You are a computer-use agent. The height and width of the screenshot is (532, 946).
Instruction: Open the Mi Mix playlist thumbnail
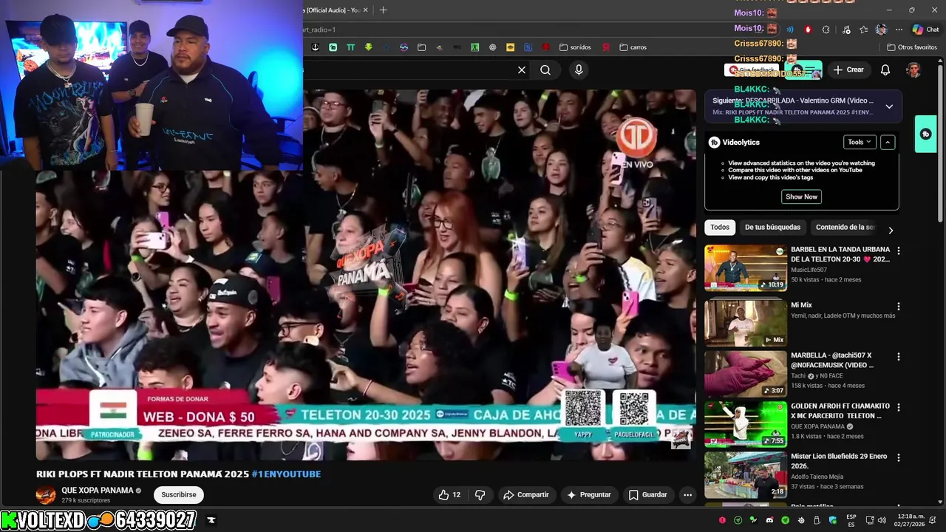click(746, 323)
